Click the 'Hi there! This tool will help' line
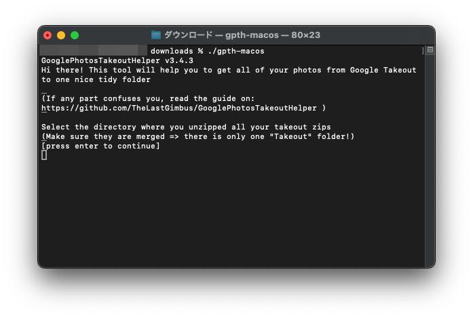Screen dimensions: 473x318 [229, 70]
